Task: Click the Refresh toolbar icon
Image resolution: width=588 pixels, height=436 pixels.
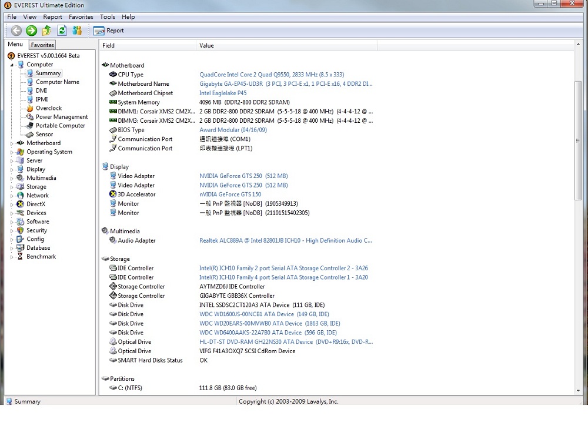Action: [61, 31]
